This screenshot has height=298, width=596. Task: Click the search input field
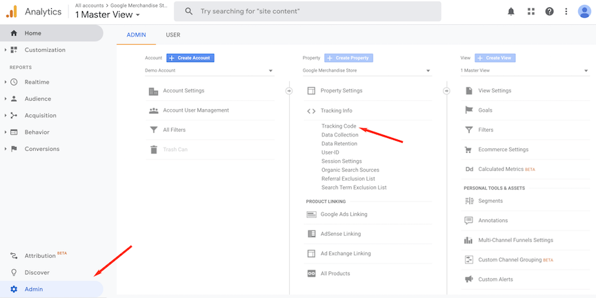[308, 12]
